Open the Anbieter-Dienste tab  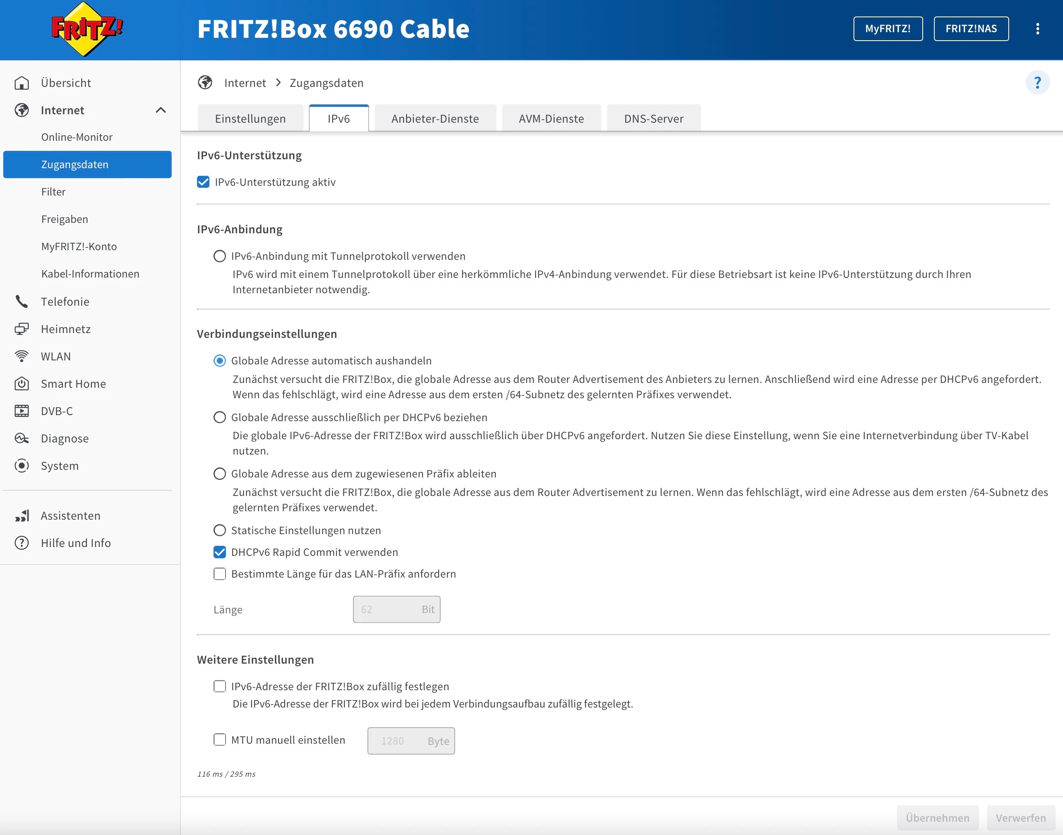click(x=435, y=119)
